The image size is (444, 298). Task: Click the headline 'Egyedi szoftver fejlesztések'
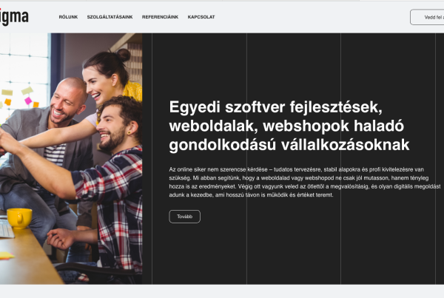[289, 126]
